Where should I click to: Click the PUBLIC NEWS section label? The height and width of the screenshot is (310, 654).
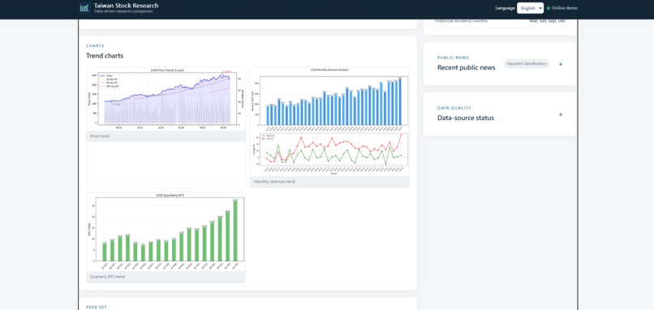click(453, 58)
